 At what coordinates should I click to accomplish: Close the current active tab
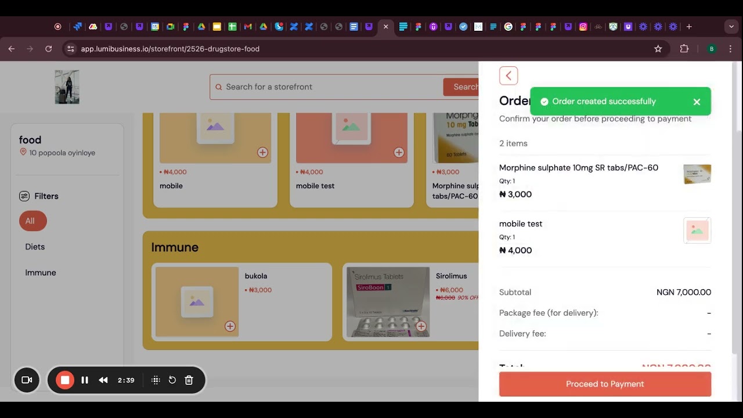385,27
